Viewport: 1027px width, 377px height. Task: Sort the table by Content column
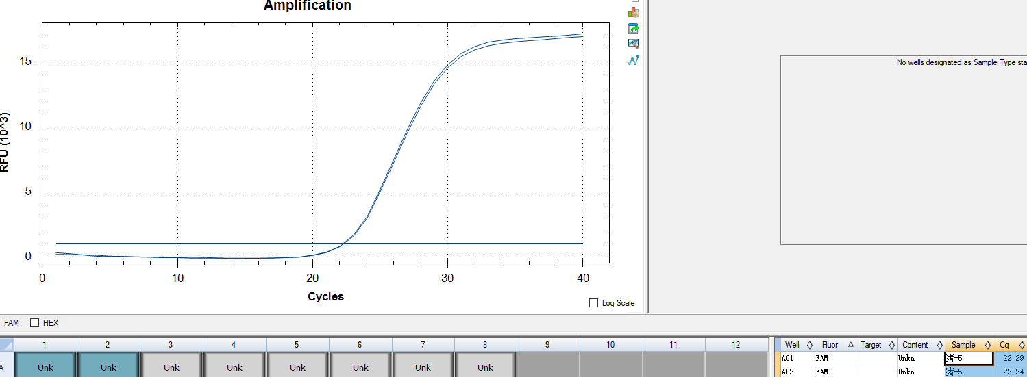pos(921,345)
